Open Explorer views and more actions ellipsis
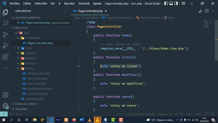The height and width of the screenshot is (123, 218). tap(65, 11)
